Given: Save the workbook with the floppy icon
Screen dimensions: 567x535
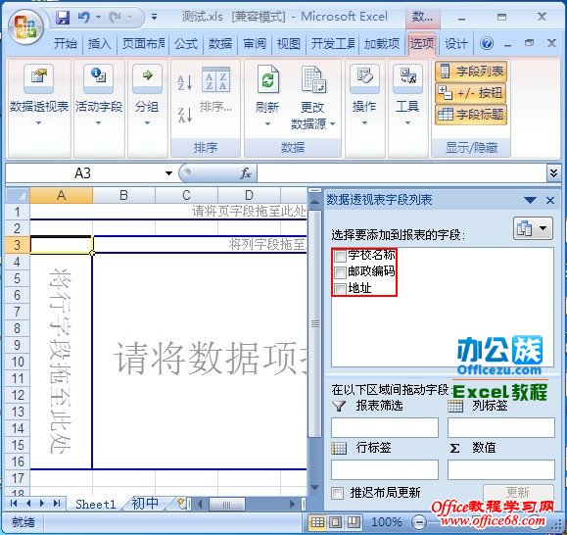Looking at the screenshot, I should coord(63,17).
